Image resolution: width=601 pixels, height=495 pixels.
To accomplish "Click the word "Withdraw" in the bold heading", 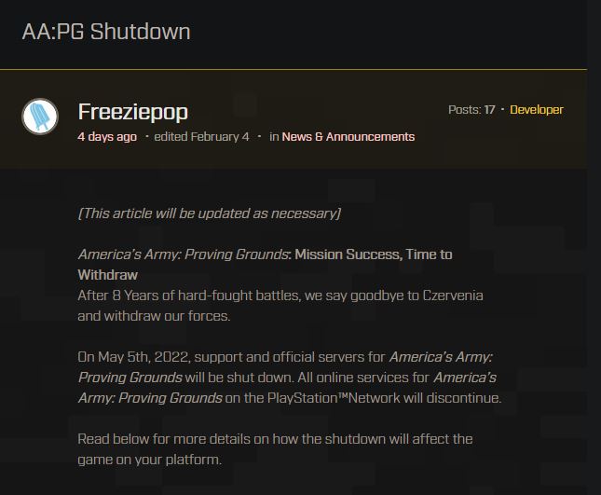I will click(108, 275).
